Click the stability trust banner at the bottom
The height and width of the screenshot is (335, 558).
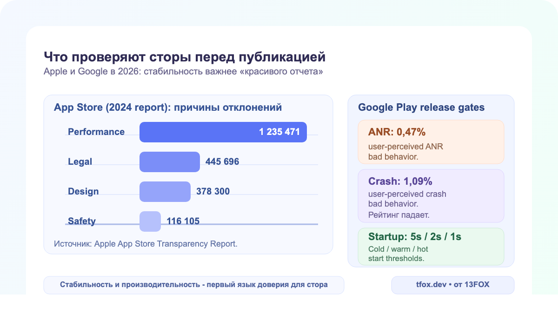pos(193,285)
